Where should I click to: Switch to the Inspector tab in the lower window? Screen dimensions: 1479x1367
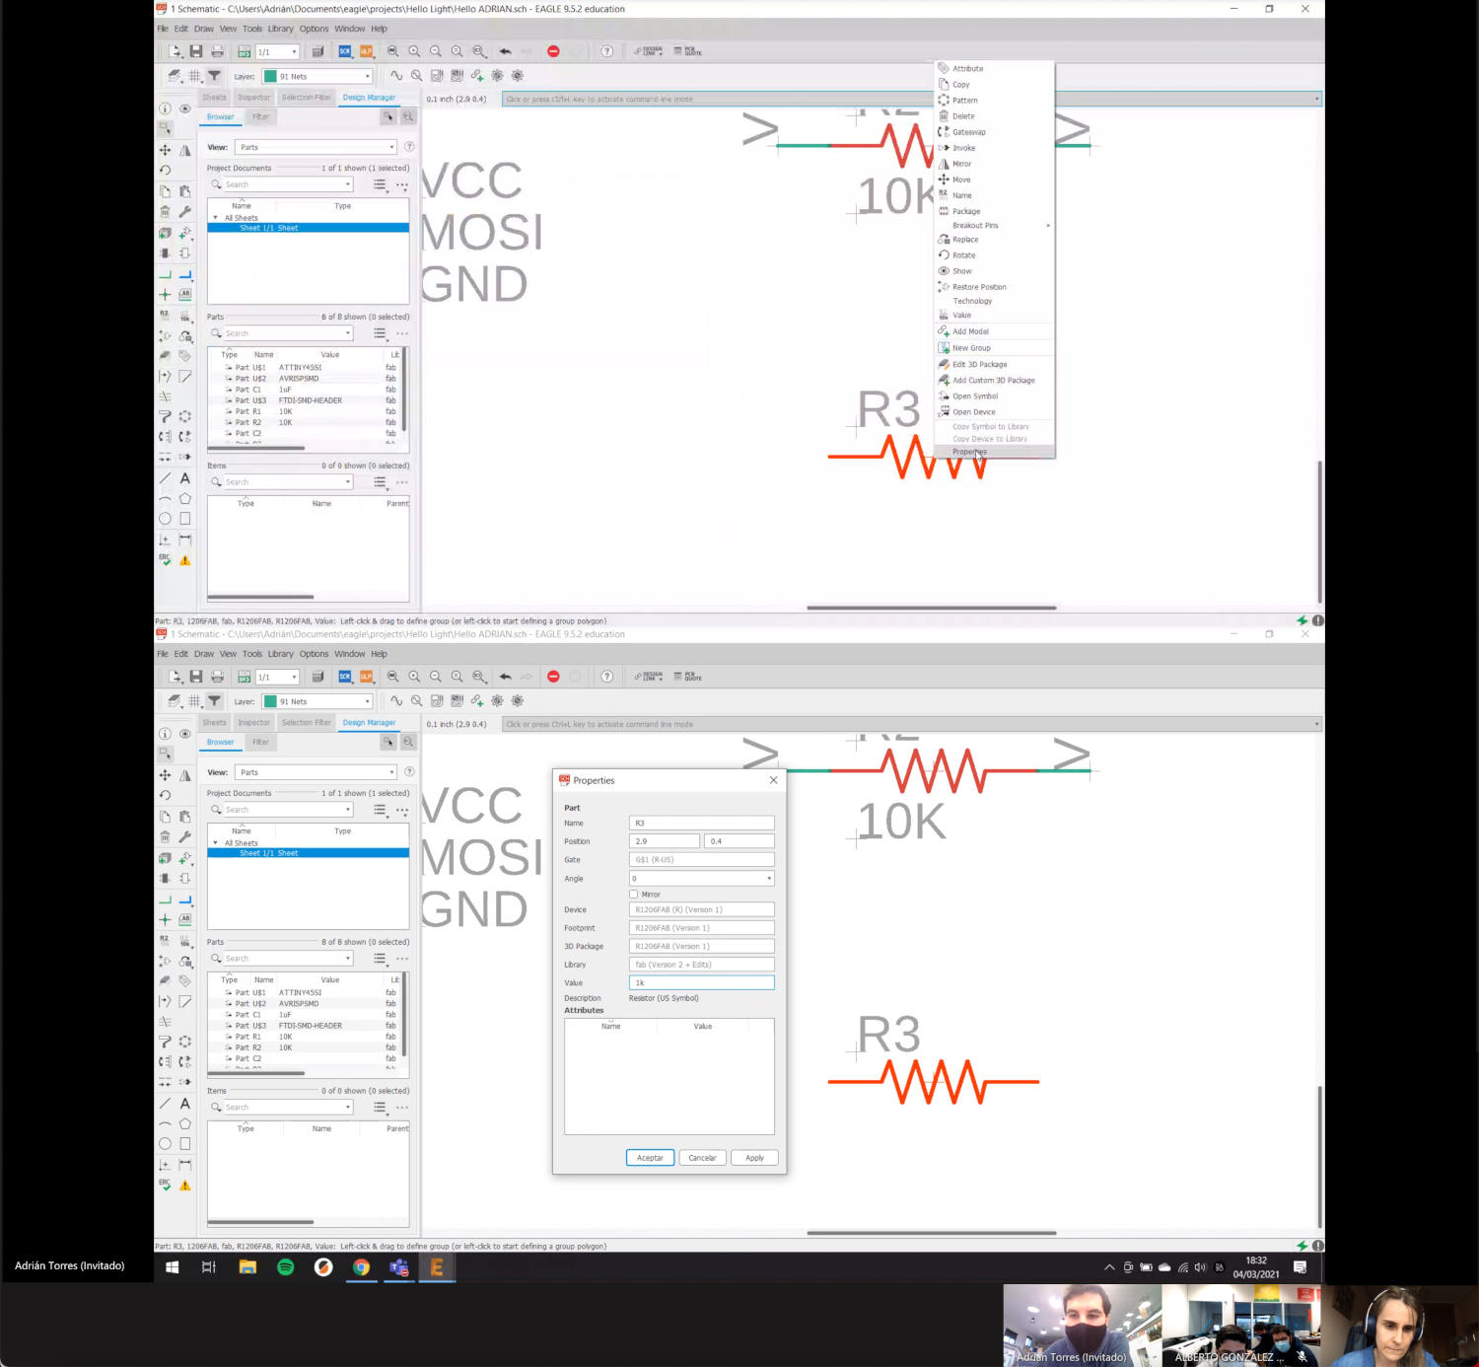(253, 723)
